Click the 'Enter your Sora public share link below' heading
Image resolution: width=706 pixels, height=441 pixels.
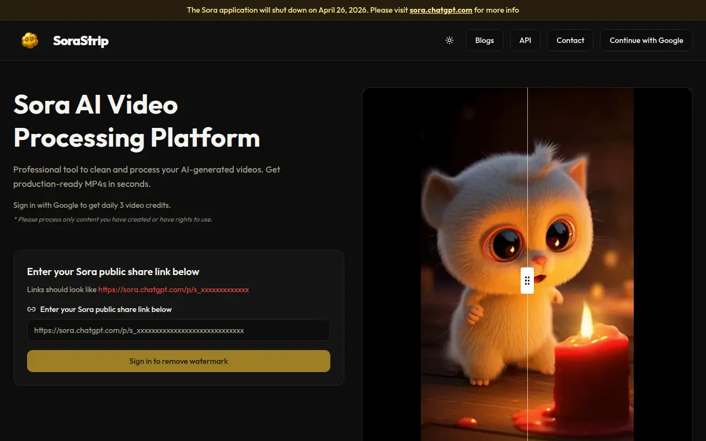click(x=113, y=272)
